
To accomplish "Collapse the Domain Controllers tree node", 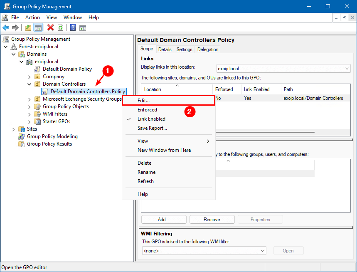I will [x=30, y=84].
